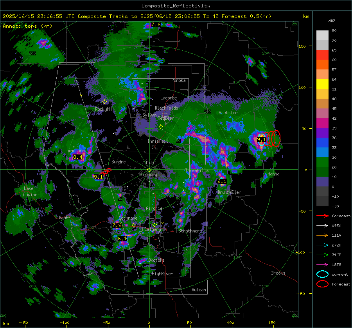
Task: Click the Airdrie city label
Action: (154, 208)
